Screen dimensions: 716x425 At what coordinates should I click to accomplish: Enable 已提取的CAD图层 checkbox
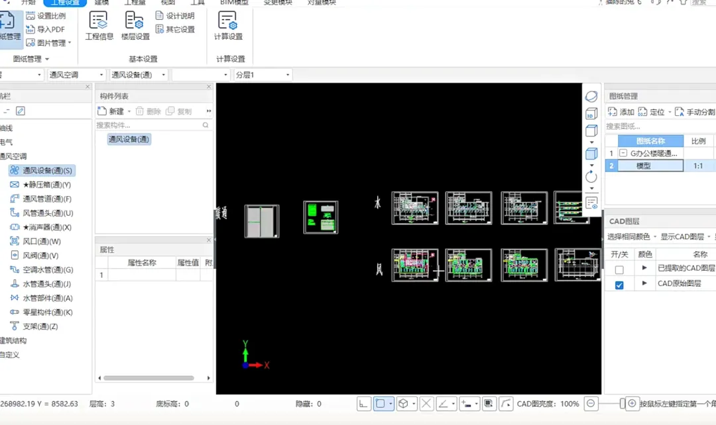click(619, 270)
